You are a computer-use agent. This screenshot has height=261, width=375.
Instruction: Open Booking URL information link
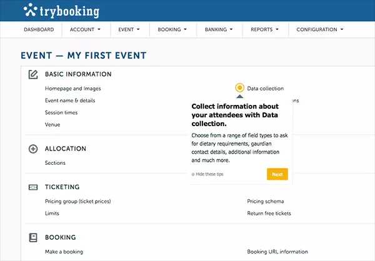click(x=277, y=252)
